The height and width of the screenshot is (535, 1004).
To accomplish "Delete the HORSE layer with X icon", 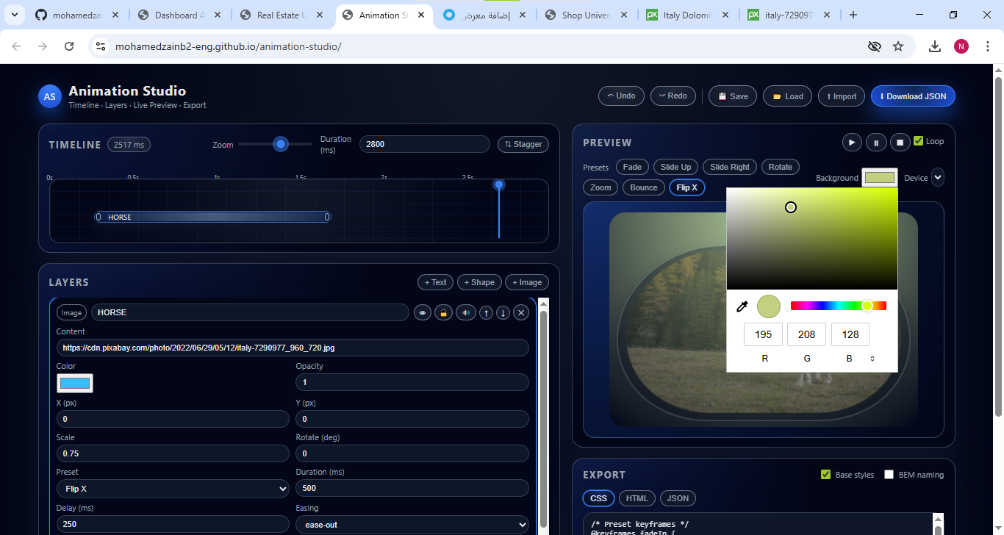I will click(521, 313).
